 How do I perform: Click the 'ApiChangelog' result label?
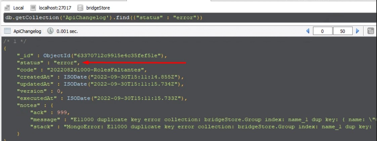click(28, 31)
